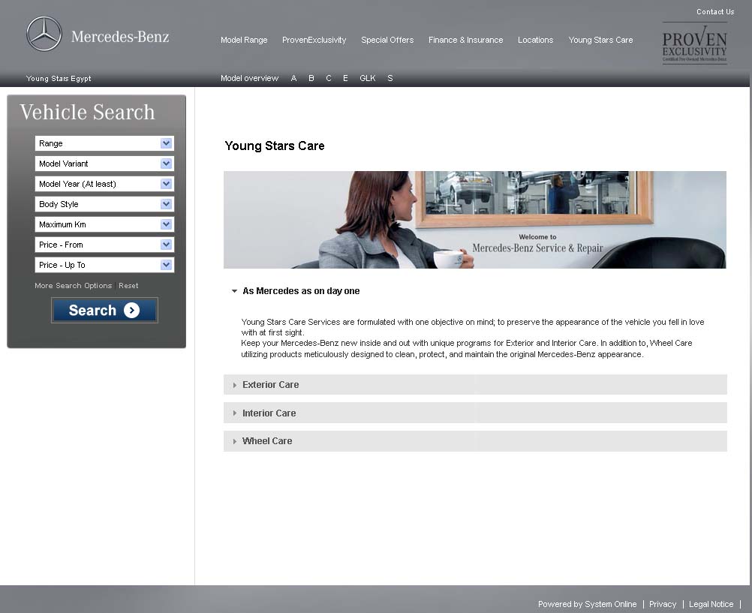Open the Model Range menu
The image size is (752, 613).
click(x=244, y=41)
